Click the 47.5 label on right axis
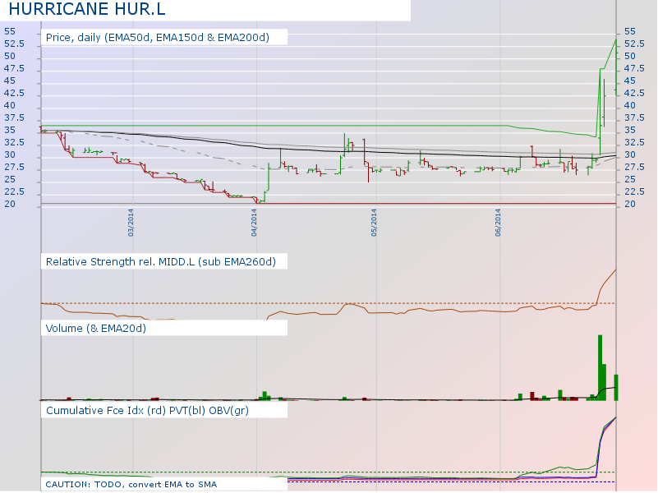 633,69
